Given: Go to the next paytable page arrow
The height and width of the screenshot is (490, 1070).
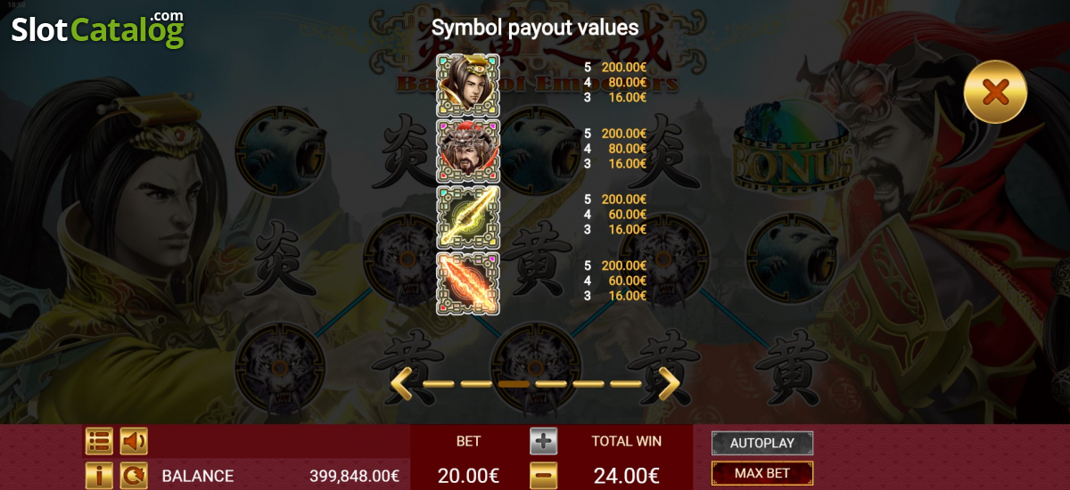Looking at the screenshot, I should [x=669, y=384].
